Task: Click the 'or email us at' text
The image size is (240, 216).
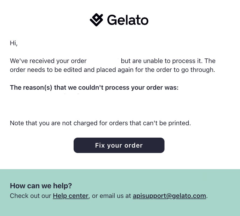Action: point(111,196)
